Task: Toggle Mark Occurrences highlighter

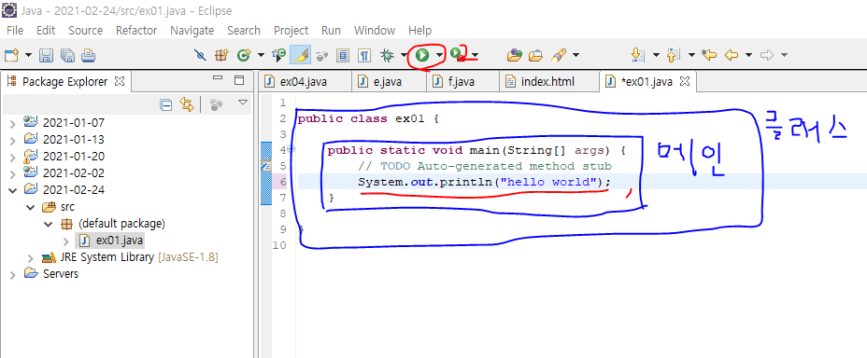Action: (x=300, y=55)
